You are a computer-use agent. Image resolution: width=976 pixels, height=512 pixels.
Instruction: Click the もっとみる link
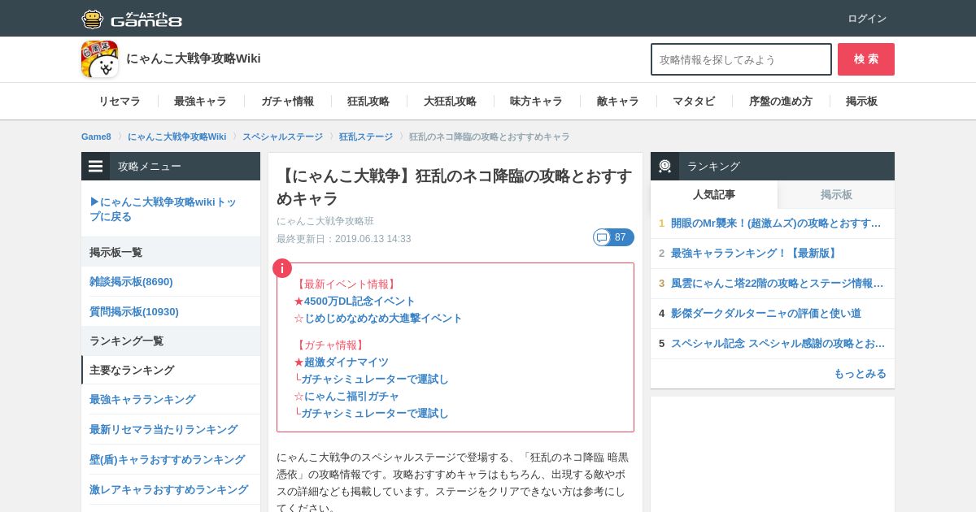pyautogui.click(x=860, y=373)
